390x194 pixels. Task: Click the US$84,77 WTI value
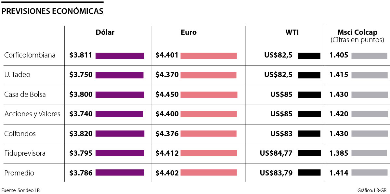coord(276,153)
